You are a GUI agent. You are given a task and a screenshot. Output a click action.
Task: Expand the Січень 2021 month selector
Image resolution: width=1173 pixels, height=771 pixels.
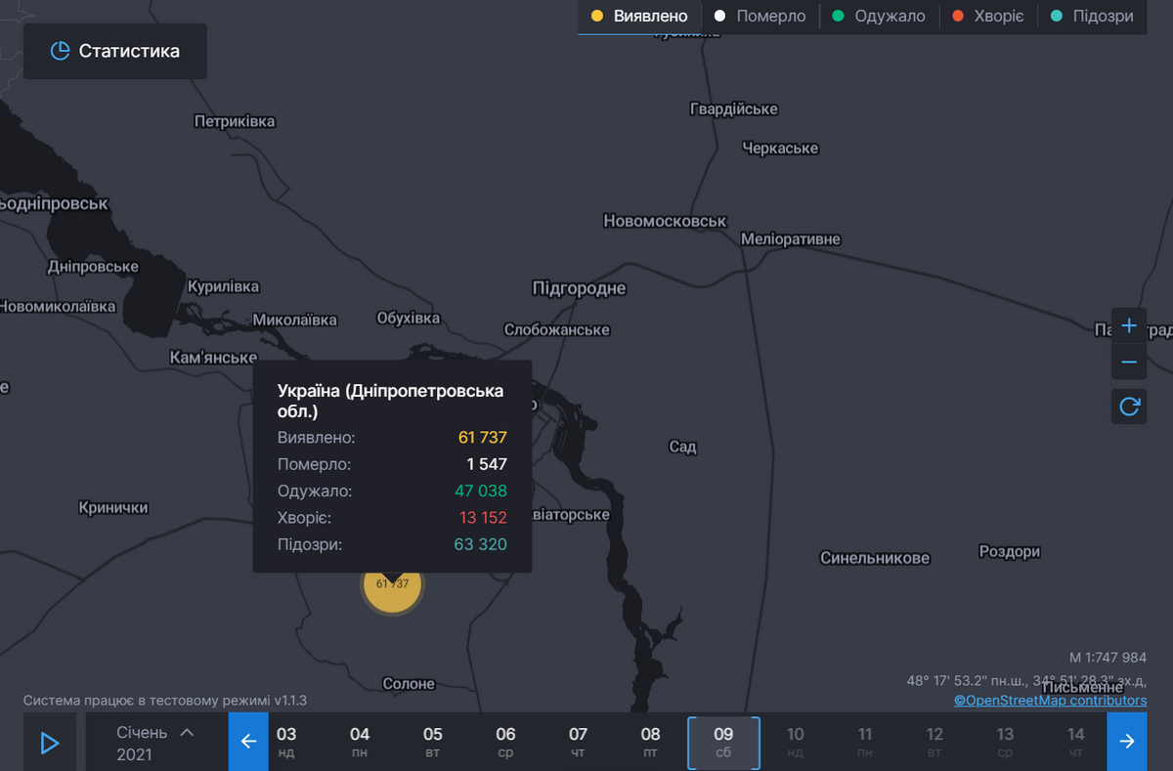tap(154, 743)
